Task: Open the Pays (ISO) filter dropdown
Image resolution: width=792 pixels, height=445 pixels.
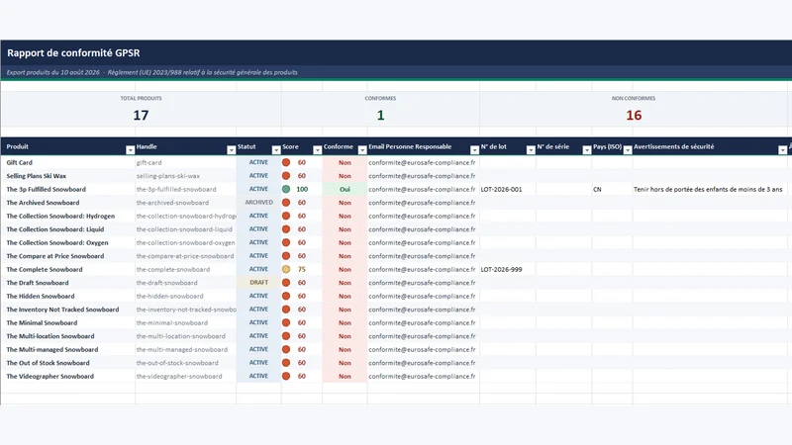Action: 628,150
